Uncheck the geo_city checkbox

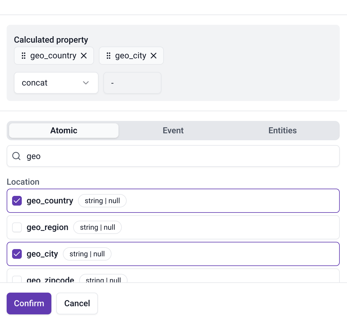(x=17, y=254)
